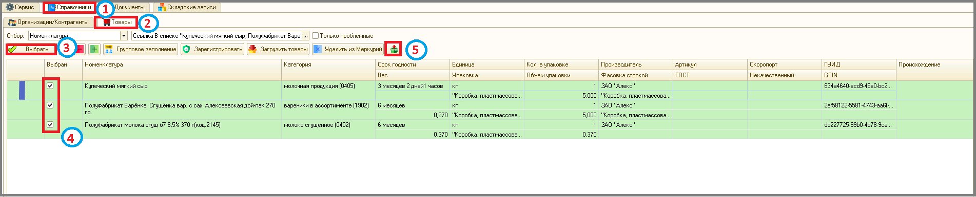Click the ГУИД column header

click(x=859, y=64)
